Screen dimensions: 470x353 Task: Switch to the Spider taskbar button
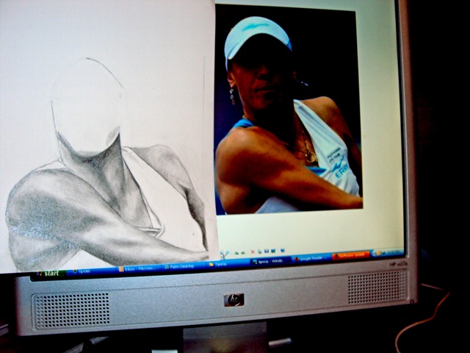pos(93,271)
